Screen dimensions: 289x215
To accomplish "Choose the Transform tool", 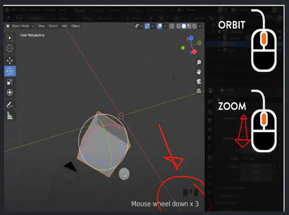I will [10, 92].
